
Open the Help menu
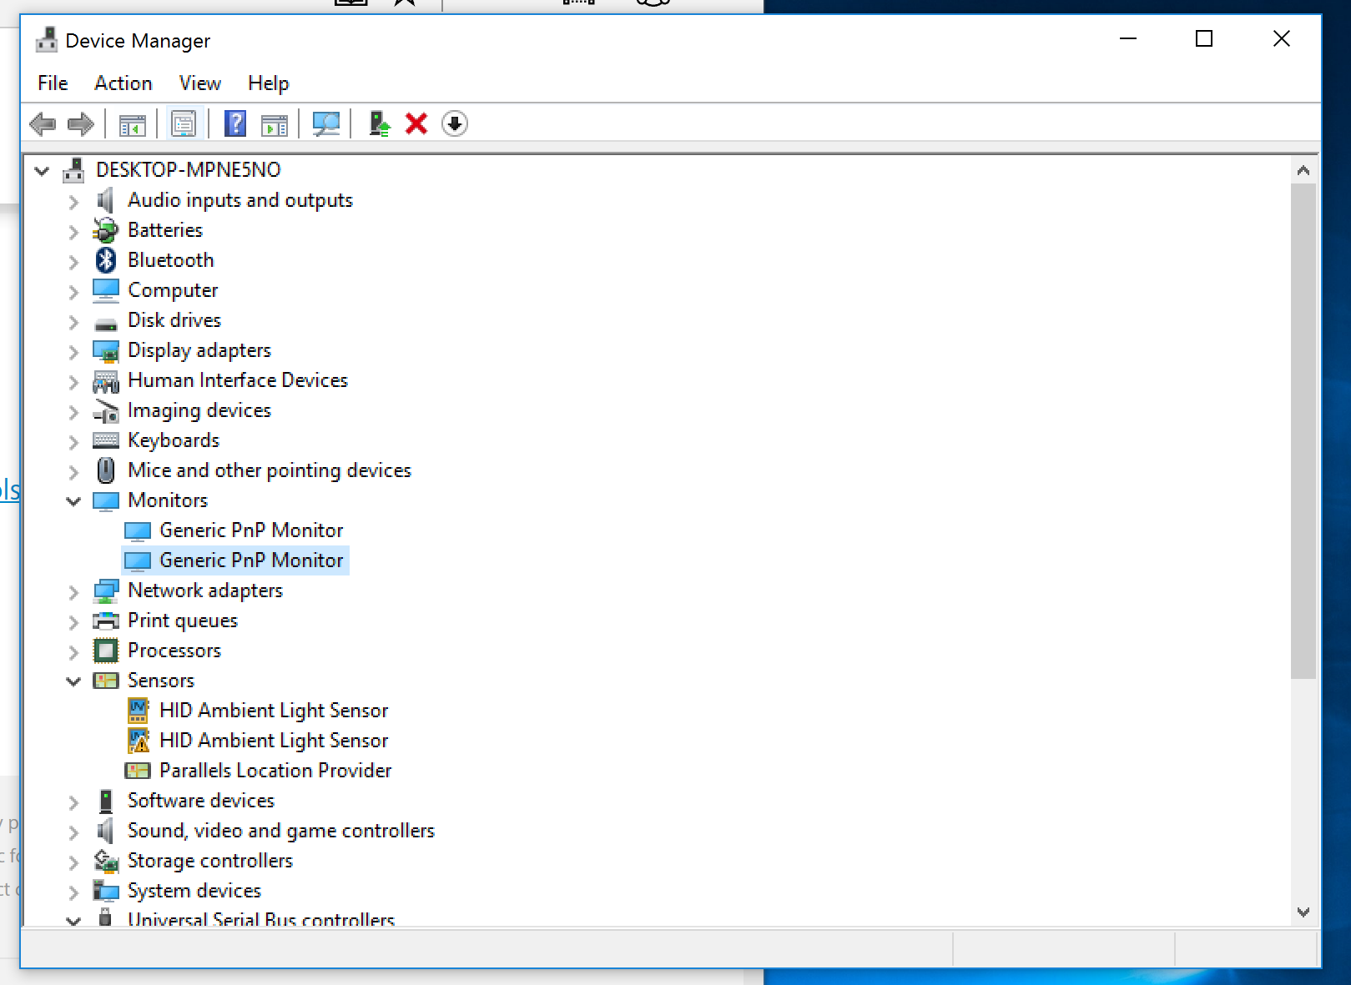(x=269, y=83)
